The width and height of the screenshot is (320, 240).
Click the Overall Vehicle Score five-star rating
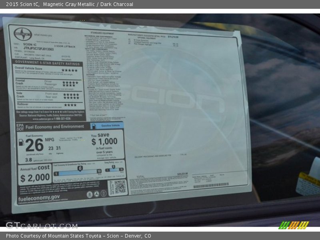click(70, 70)
